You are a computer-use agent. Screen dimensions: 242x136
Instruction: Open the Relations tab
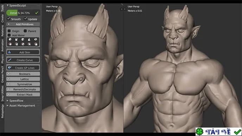(2, 31)
